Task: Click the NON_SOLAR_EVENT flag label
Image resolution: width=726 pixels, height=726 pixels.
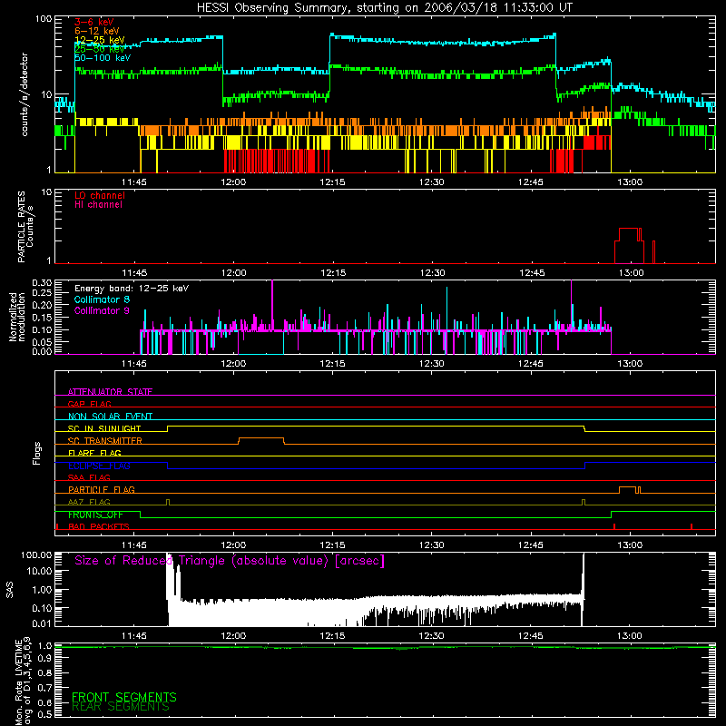Action: 110,417
